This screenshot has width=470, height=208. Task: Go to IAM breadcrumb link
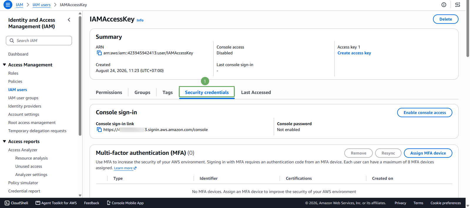pyautogui.click(x=19, y=5)
